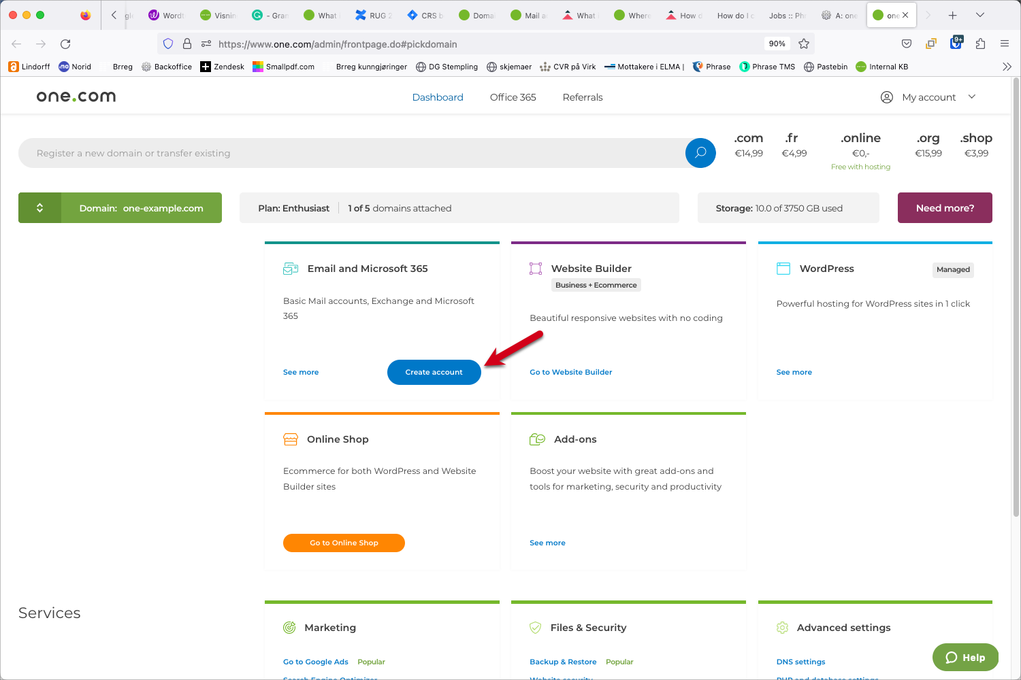Click the Advanced settings gear icon
This screenshot has width=1021, height=680.
[783, 628]
